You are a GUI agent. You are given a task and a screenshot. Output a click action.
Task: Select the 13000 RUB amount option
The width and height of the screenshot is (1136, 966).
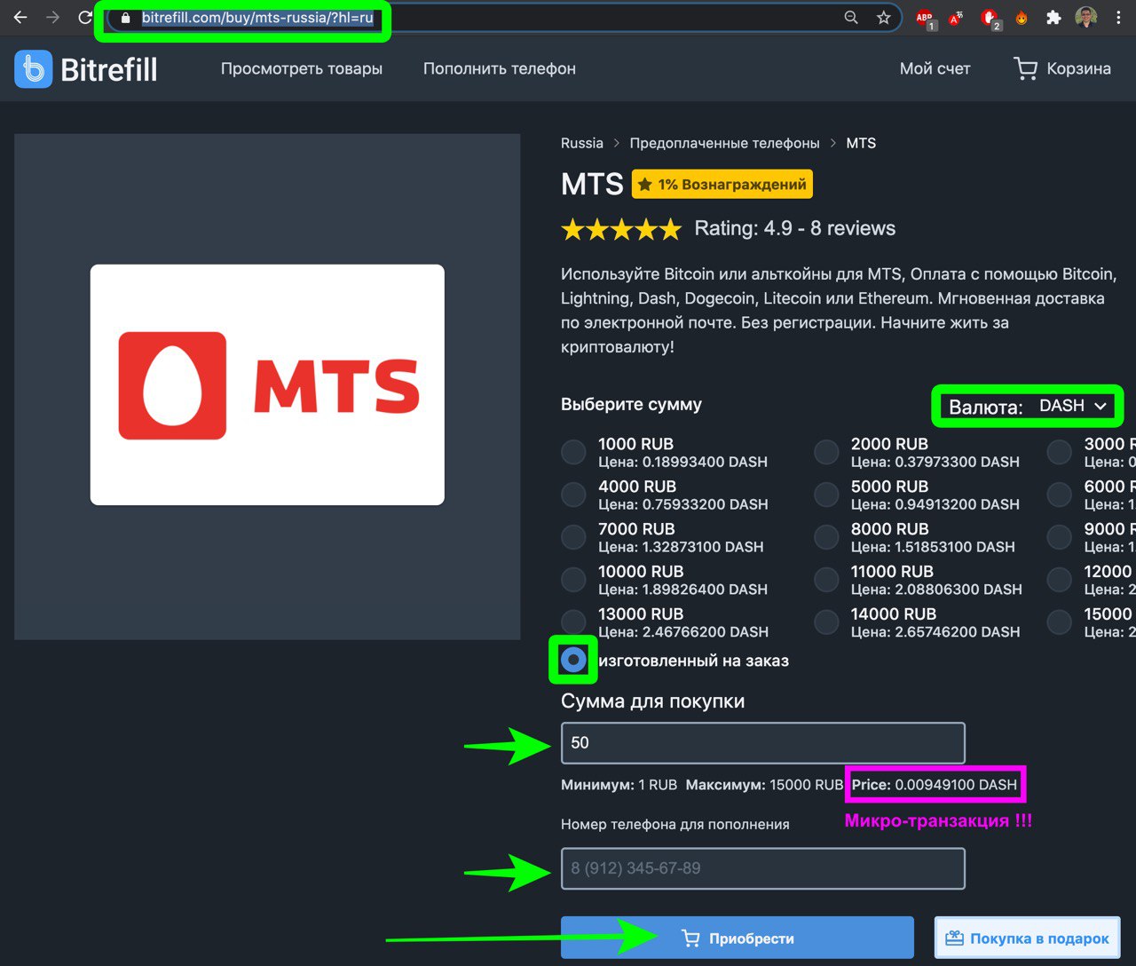573,622
